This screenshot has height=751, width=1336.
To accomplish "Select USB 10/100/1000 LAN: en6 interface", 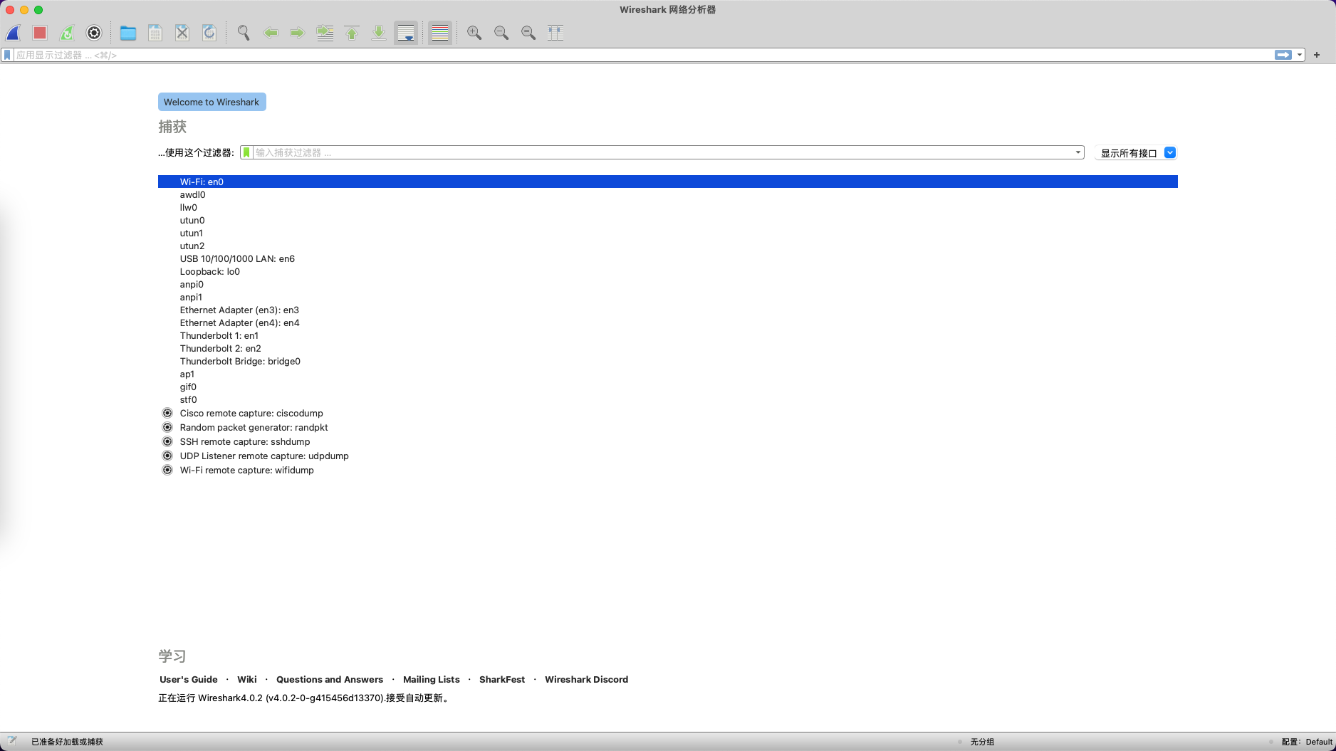I will point(668,258).
